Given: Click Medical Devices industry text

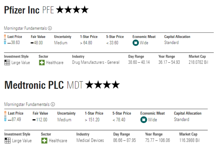Looking at the screenshot, I should point(90,140).
